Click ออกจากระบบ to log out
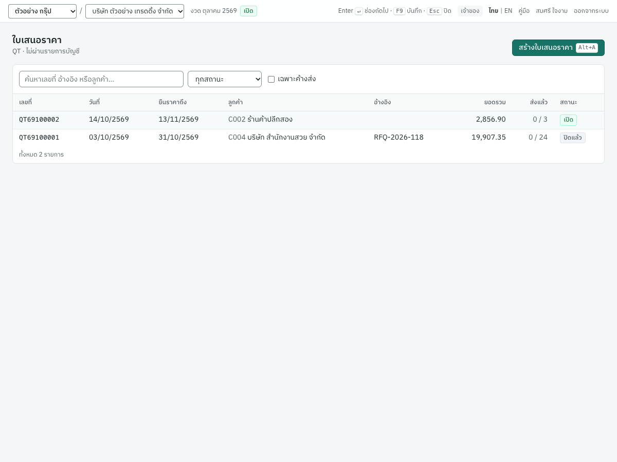617x462 pixels. click(x=591, y=11)
